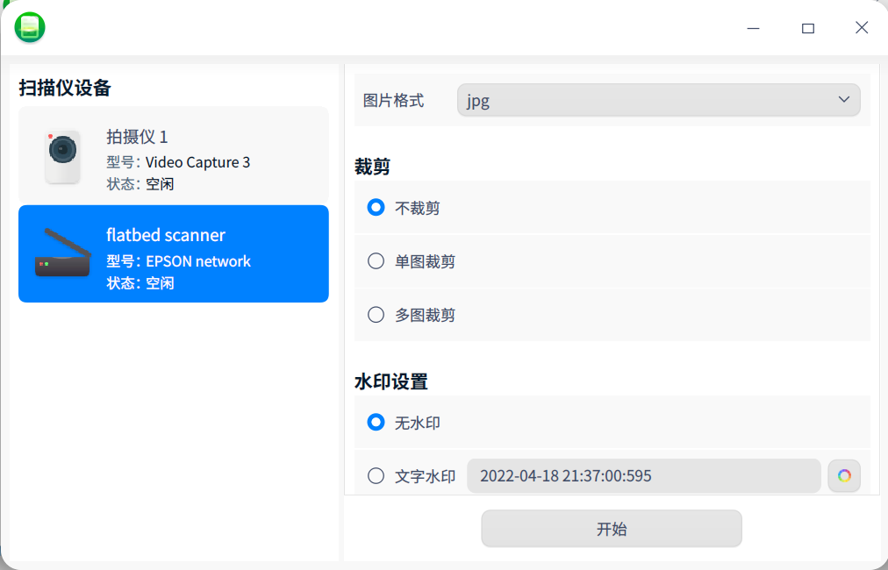Click the watermark text field with timestamp
Image resolution: width=888 pixels, height=570 pixels.
pos(644,475)
